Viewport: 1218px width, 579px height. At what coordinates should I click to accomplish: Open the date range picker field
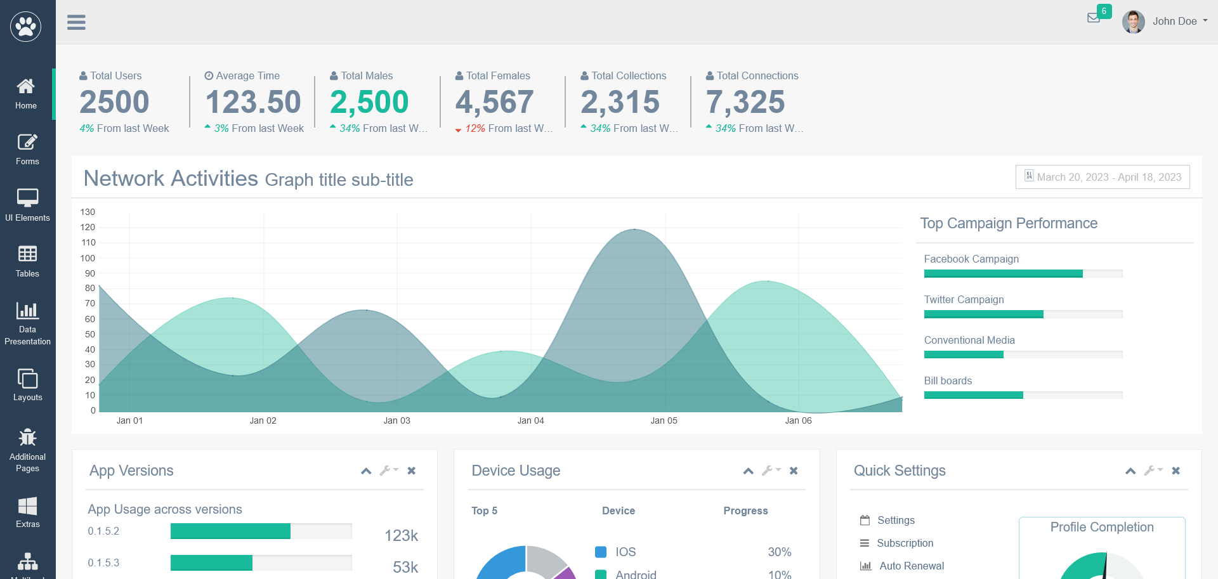click(1103, 177)
